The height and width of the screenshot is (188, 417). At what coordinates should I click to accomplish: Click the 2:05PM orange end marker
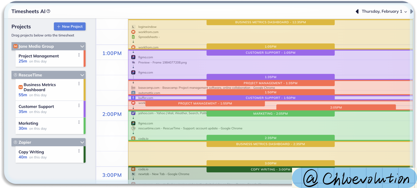pos(336,107)
